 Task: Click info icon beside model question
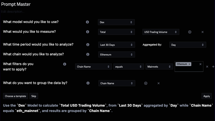click(87, 22)
